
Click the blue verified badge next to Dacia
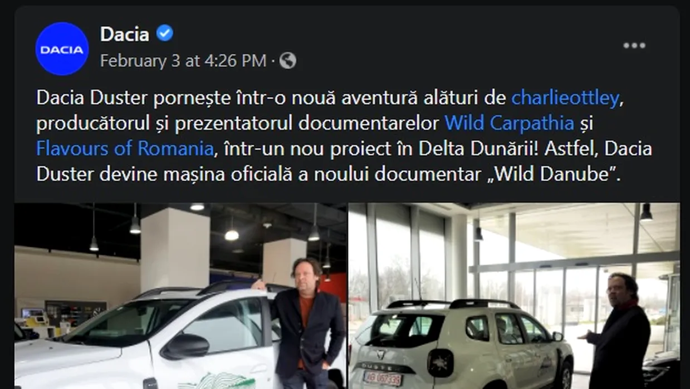click(164, 34)
